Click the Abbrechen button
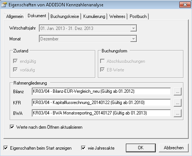 [174, 148]
